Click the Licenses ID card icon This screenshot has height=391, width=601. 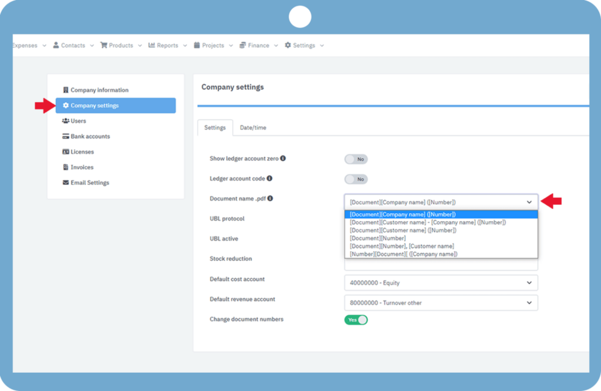click(x=66, y=152)
